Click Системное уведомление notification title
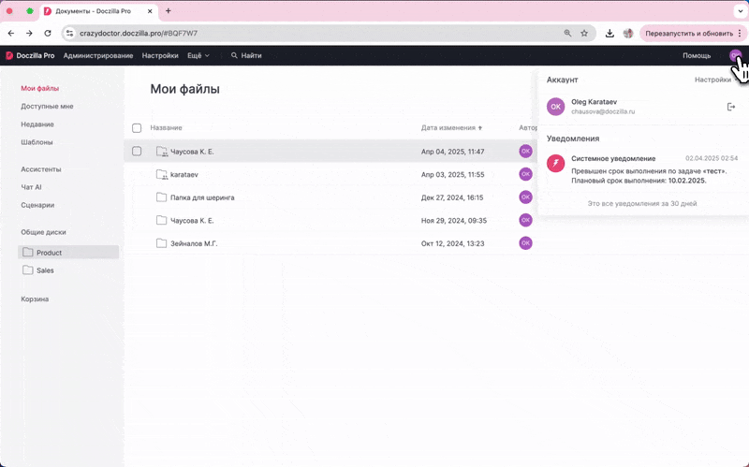The image size is (749, 467). point(613,158)
